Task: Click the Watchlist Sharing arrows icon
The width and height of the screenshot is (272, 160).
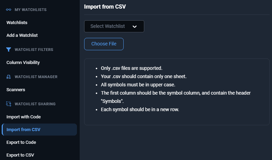Action: coord(9,104)
